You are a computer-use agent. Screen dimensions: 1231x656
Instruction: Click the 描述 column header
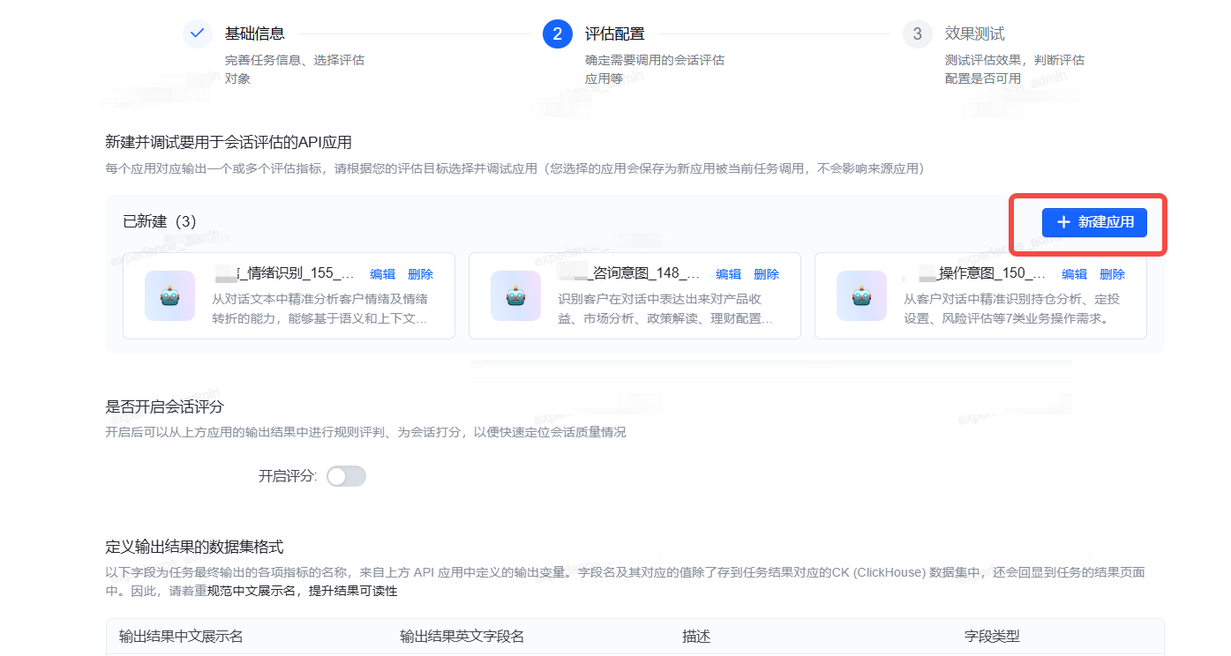(x=696, y=636)
